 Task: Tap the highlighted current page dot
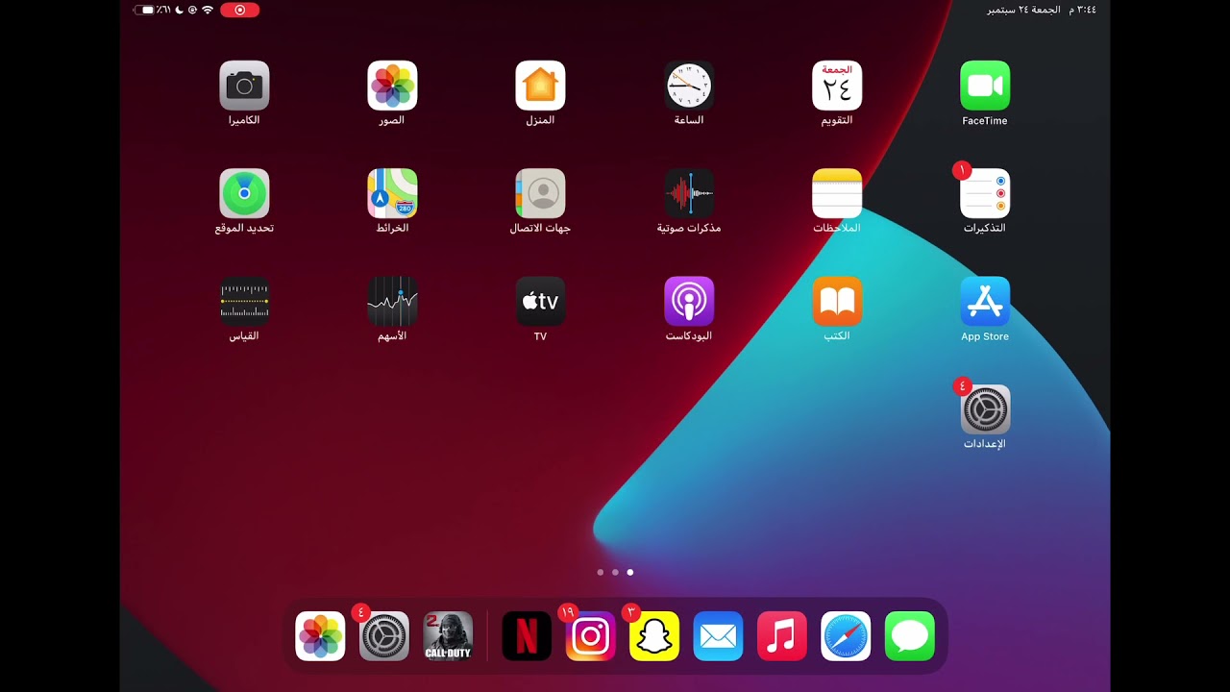pos(630,572)
